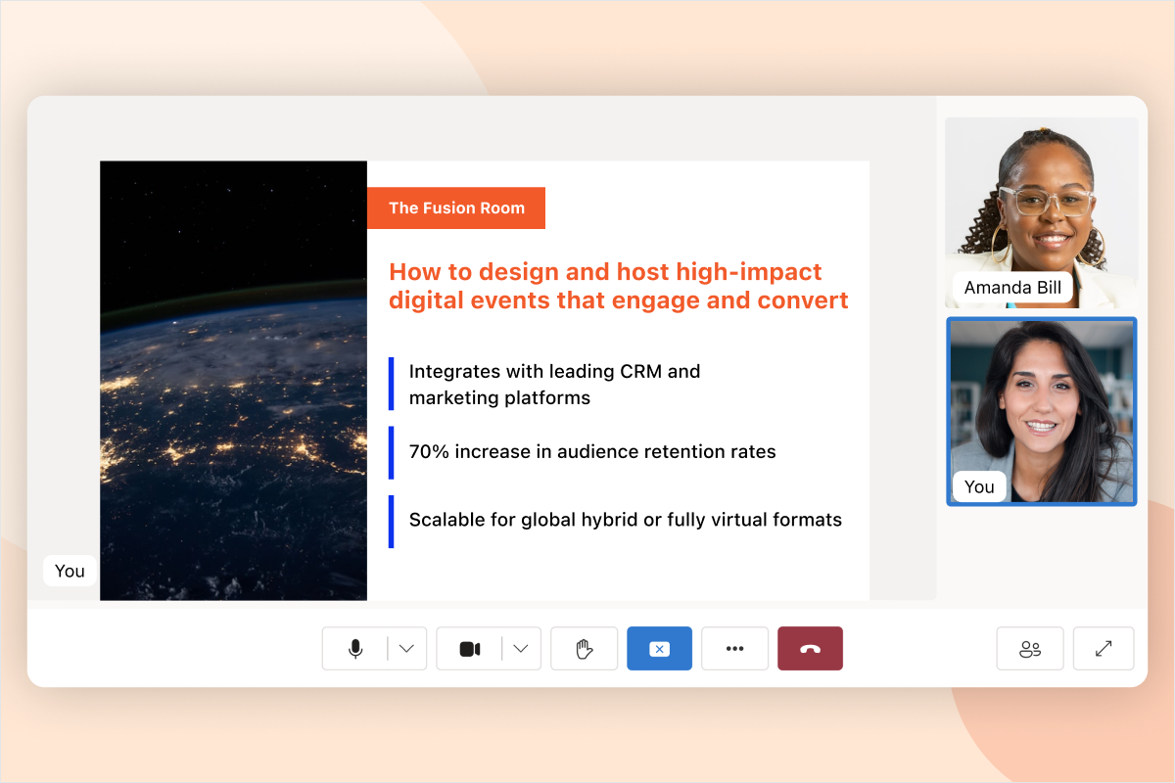Click the 70% audience retention bullet
This screenshot has width=1175, height=783.
click(x=592, y=452)
